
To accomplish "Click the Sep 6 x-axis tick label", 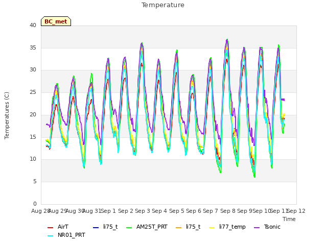I will coord(194,211).
